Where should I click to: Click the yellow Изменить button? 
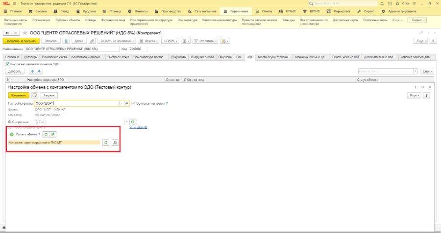(19, 95)
